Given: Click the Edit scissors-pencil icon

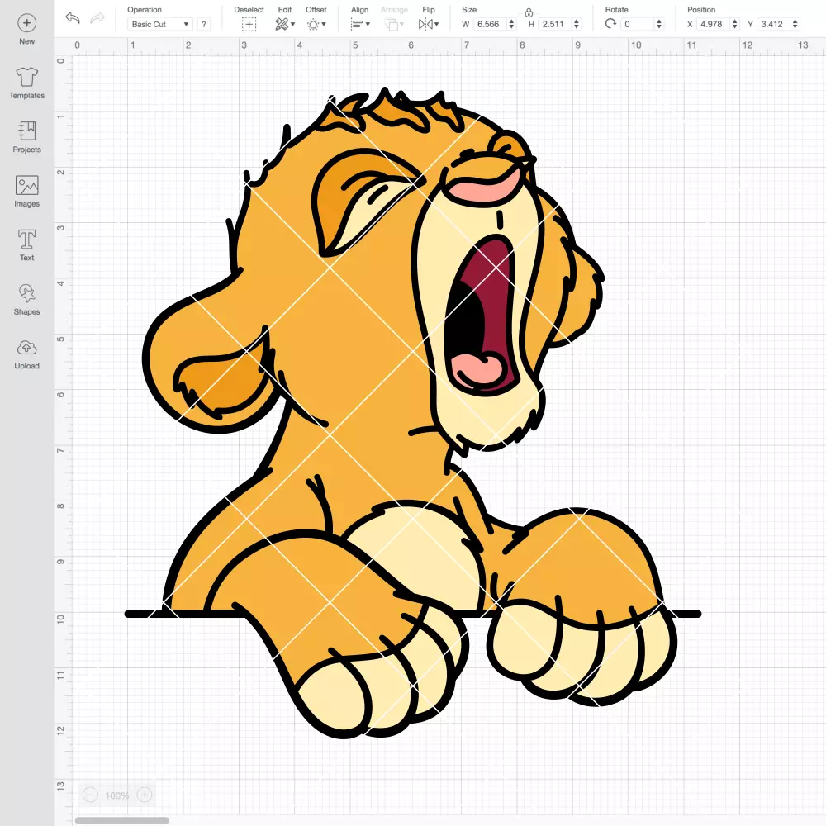Looking at the screenshot, I should click(x=282, y=24).
